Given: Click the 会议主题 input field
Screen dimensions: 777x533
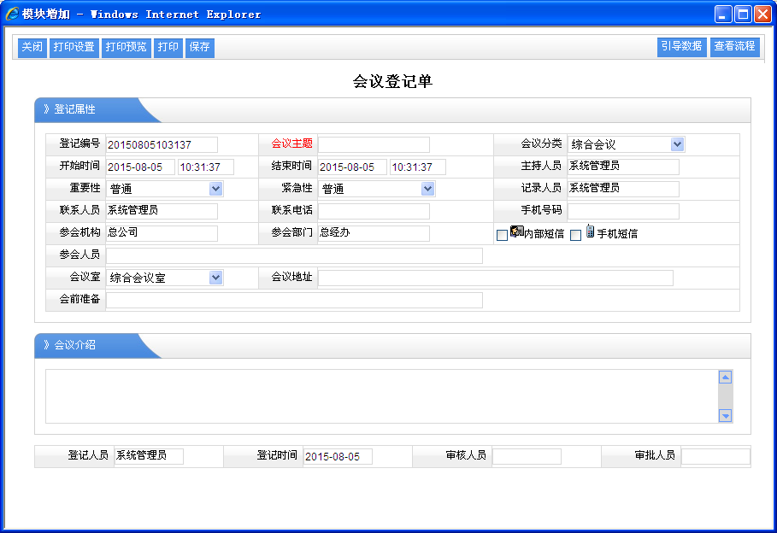Looking at the screenshot, I should click(374, 144).
